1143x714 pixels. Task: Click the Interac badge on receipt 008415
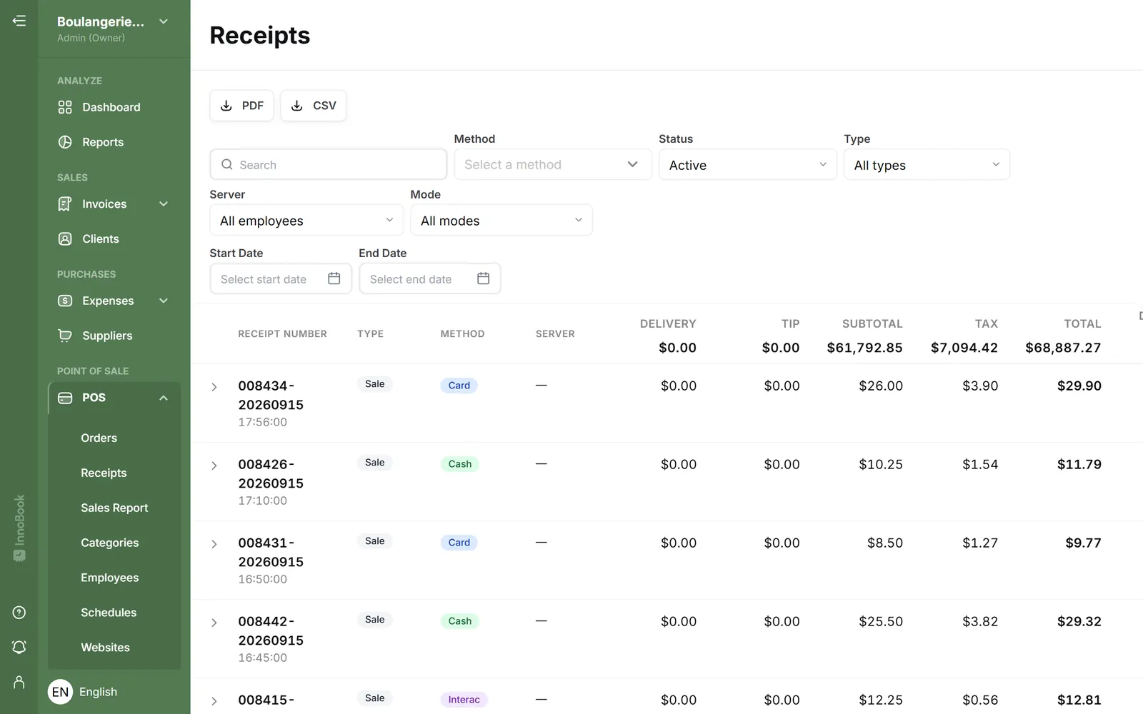[x=464, y=700]
